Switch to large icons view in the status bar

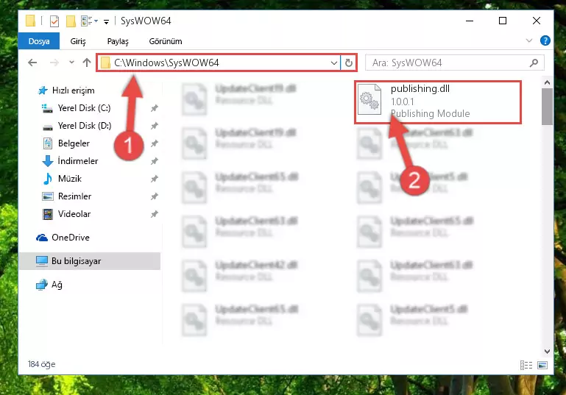[x=542, y=365]
